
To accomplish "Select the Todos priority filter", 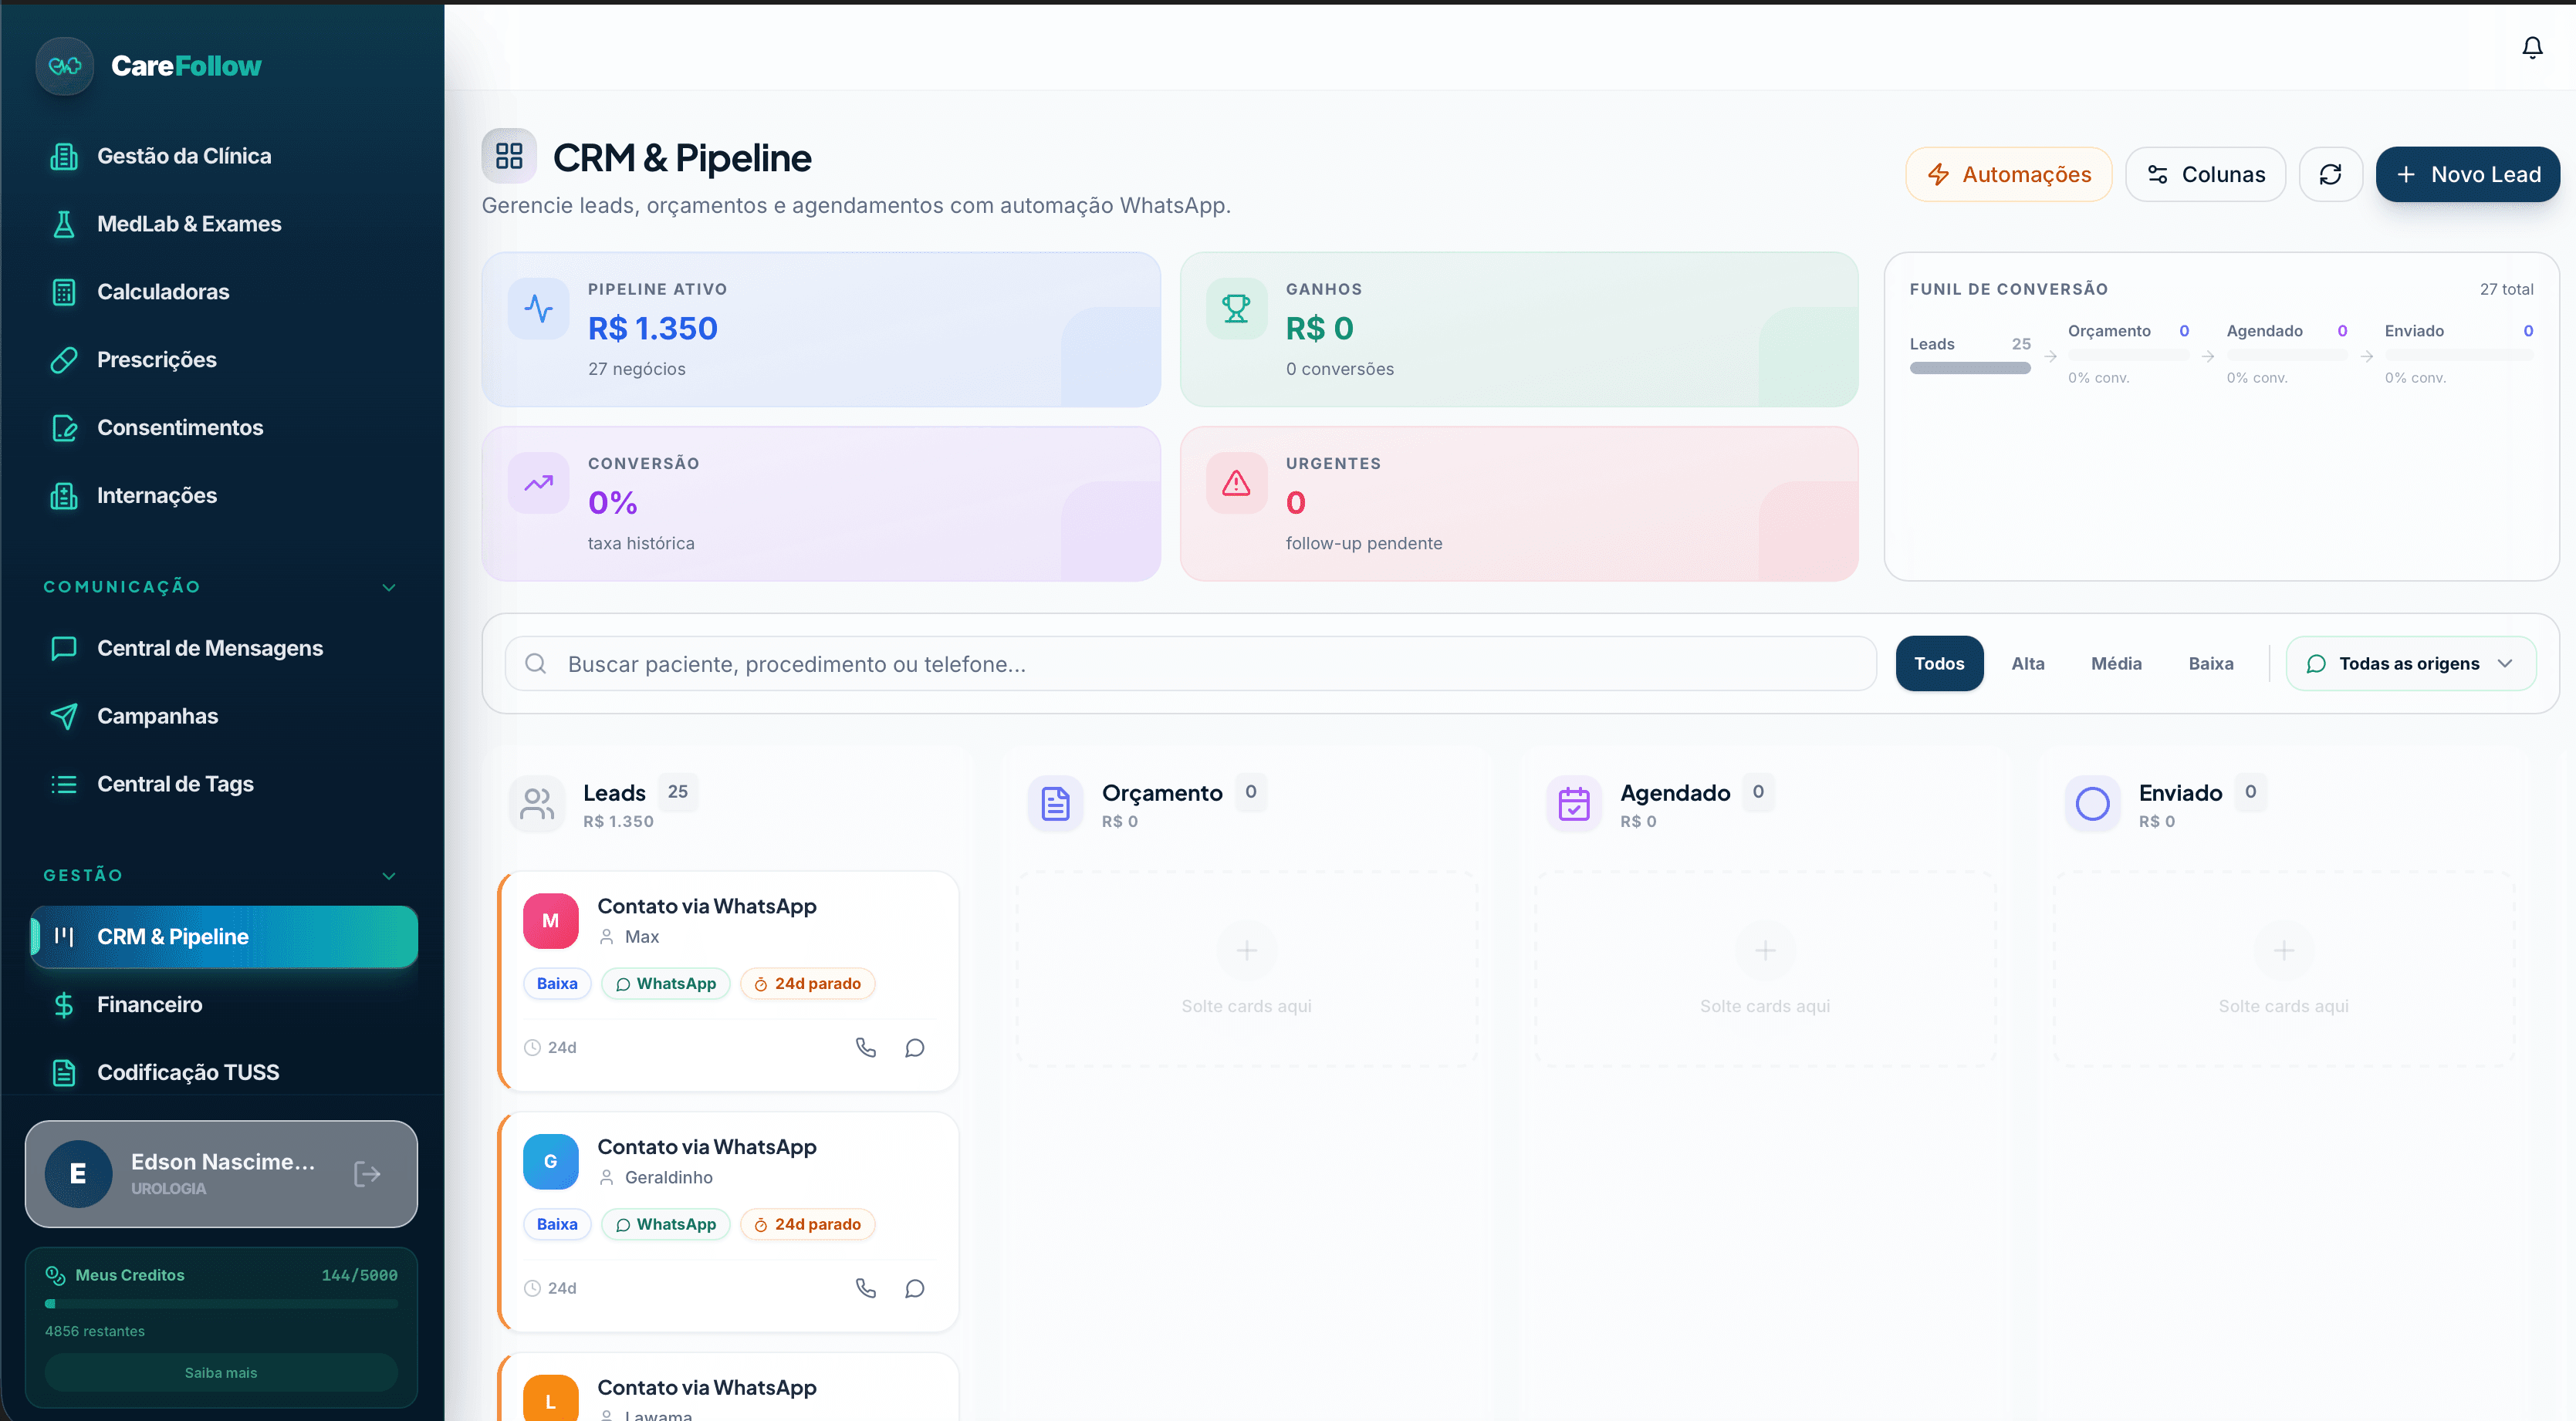I will 1939,663.
